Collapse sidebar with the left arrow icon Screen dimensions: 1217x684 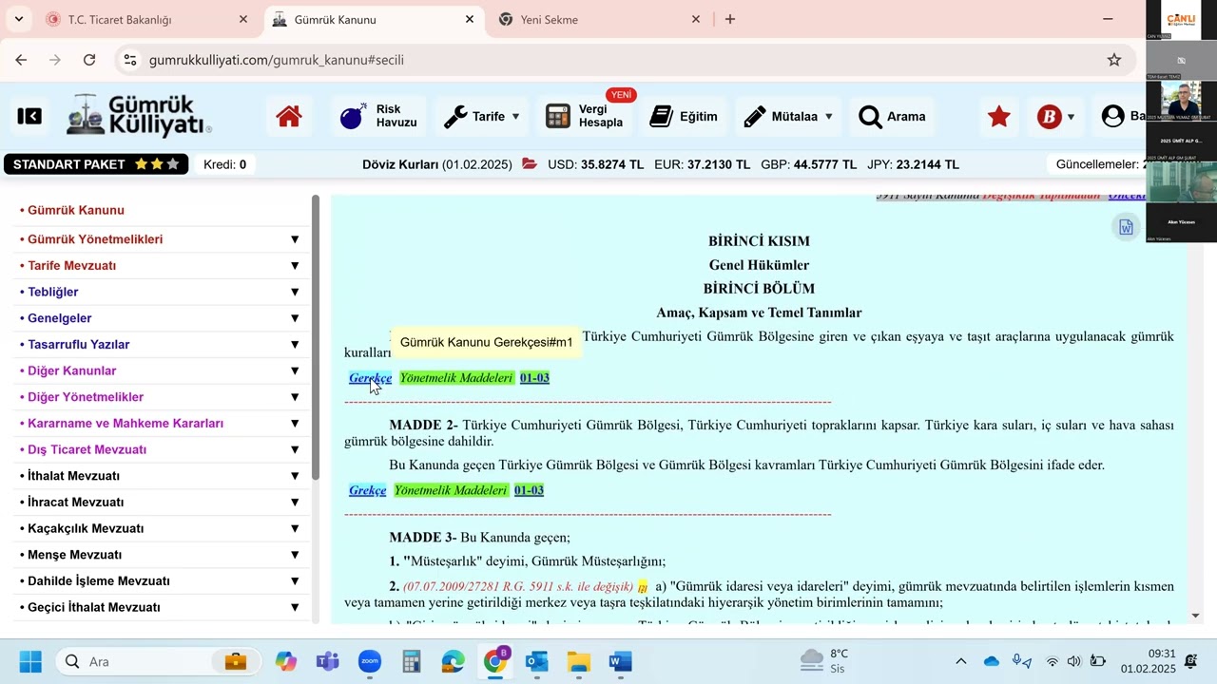(x=29, y=116)
